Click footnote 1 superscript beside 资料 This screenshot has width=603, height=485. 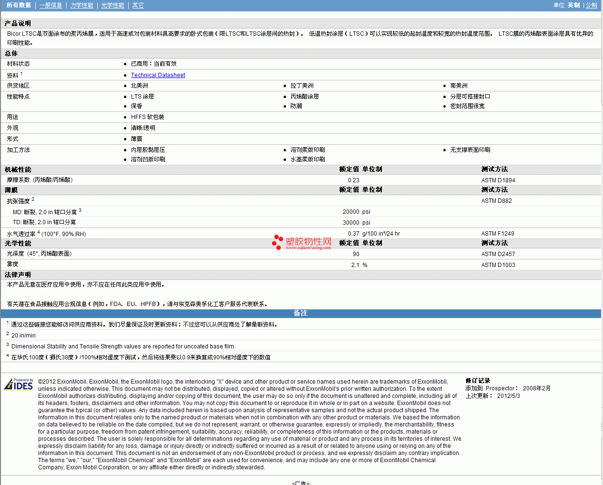21,74
